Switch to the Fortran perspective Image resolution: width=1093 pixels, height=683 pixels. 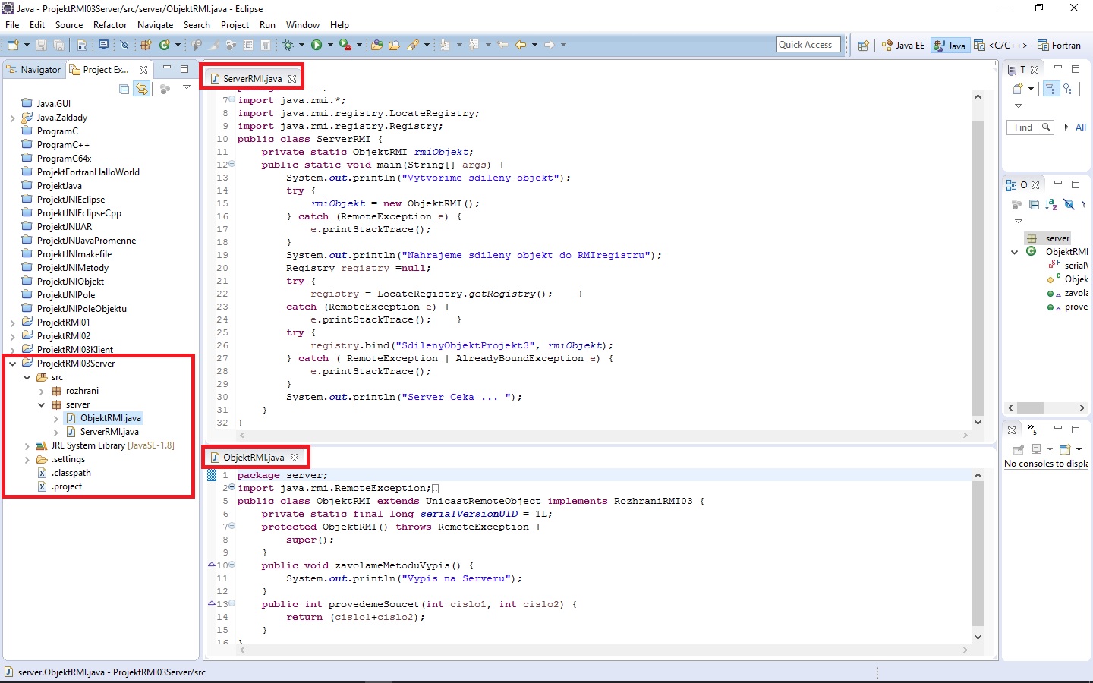coord(1060,45)
